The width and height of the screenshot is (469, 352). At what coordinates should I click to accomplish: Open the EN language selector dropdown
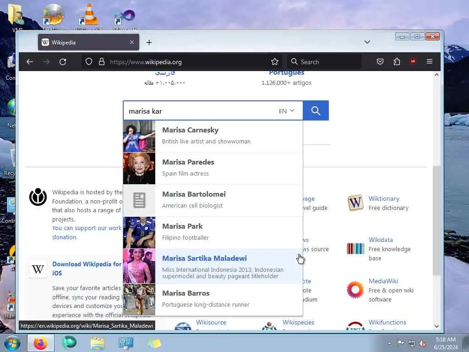(287, 111)
